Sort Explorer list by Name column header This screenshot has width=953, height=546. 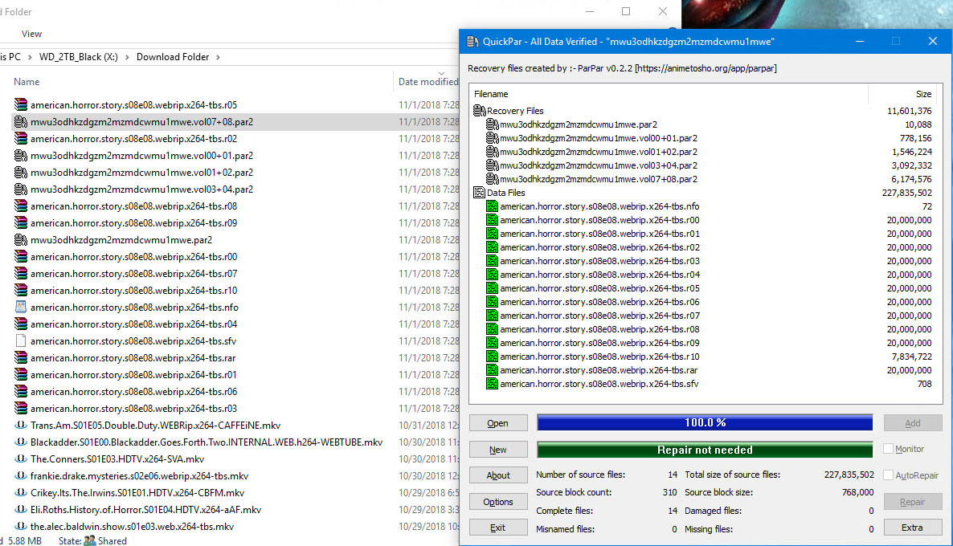pos(27,82)
